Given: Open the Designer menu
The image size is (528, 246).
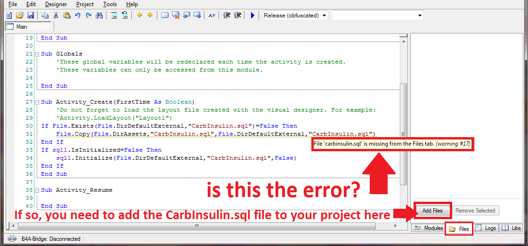Looking at the screenshot, I should [x=56, y=4].
